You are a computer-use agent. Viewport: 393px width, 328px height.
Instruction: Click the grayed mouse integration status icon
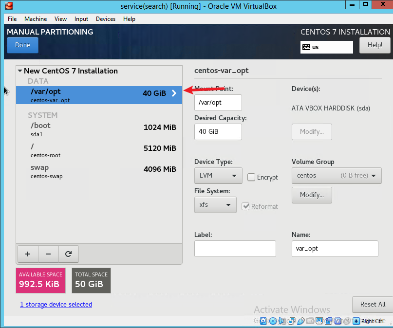tap(347, 321)
